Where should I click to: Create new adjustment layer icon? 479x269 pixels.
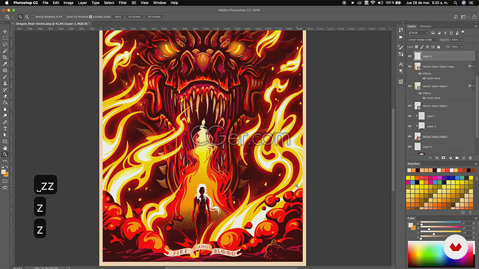[450, 158]
